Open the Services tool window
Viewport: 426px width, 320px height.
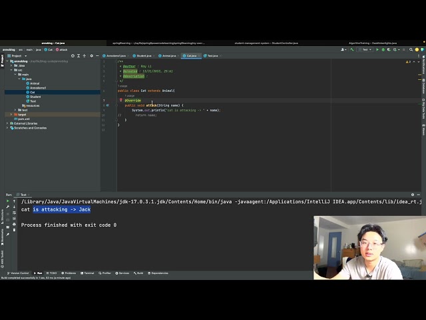click(x=122, y=273)
